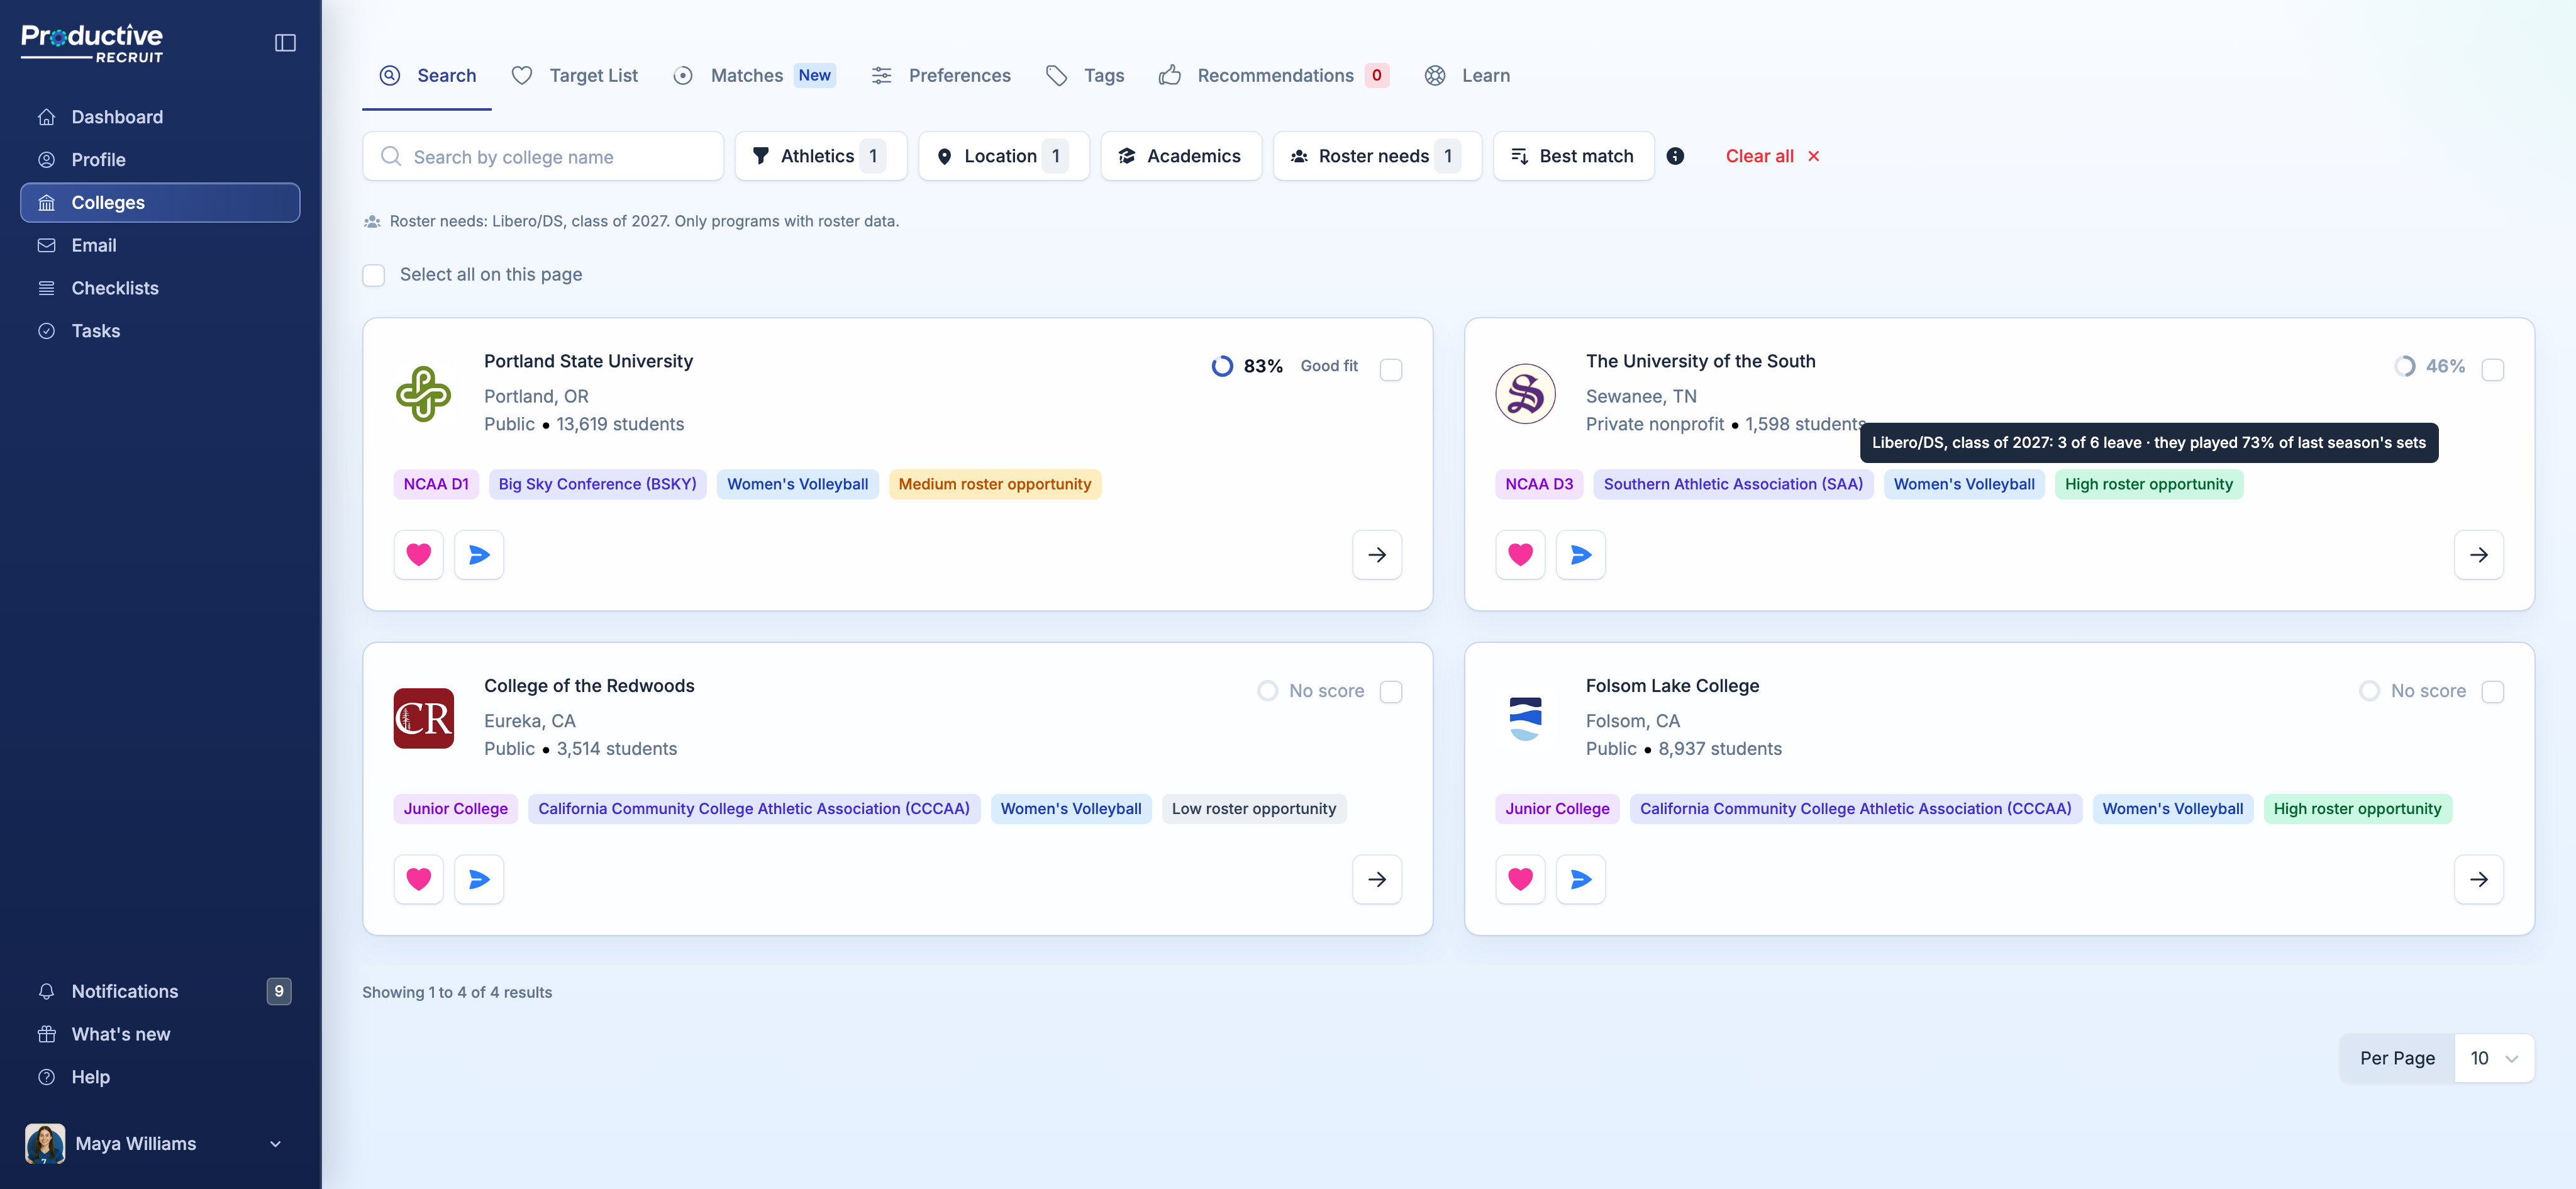2576x1189 pixels.
Task: Tick the College of the Redwoods checkbox
Action: click(1391, 692)
